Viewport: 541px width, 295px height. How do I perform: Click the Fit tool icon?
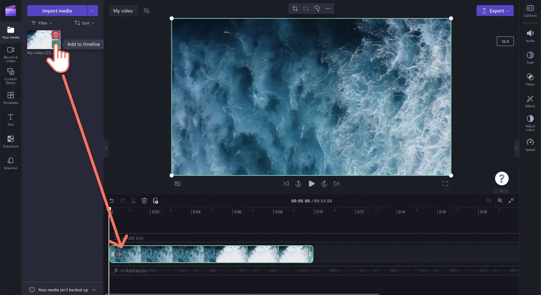306,9
